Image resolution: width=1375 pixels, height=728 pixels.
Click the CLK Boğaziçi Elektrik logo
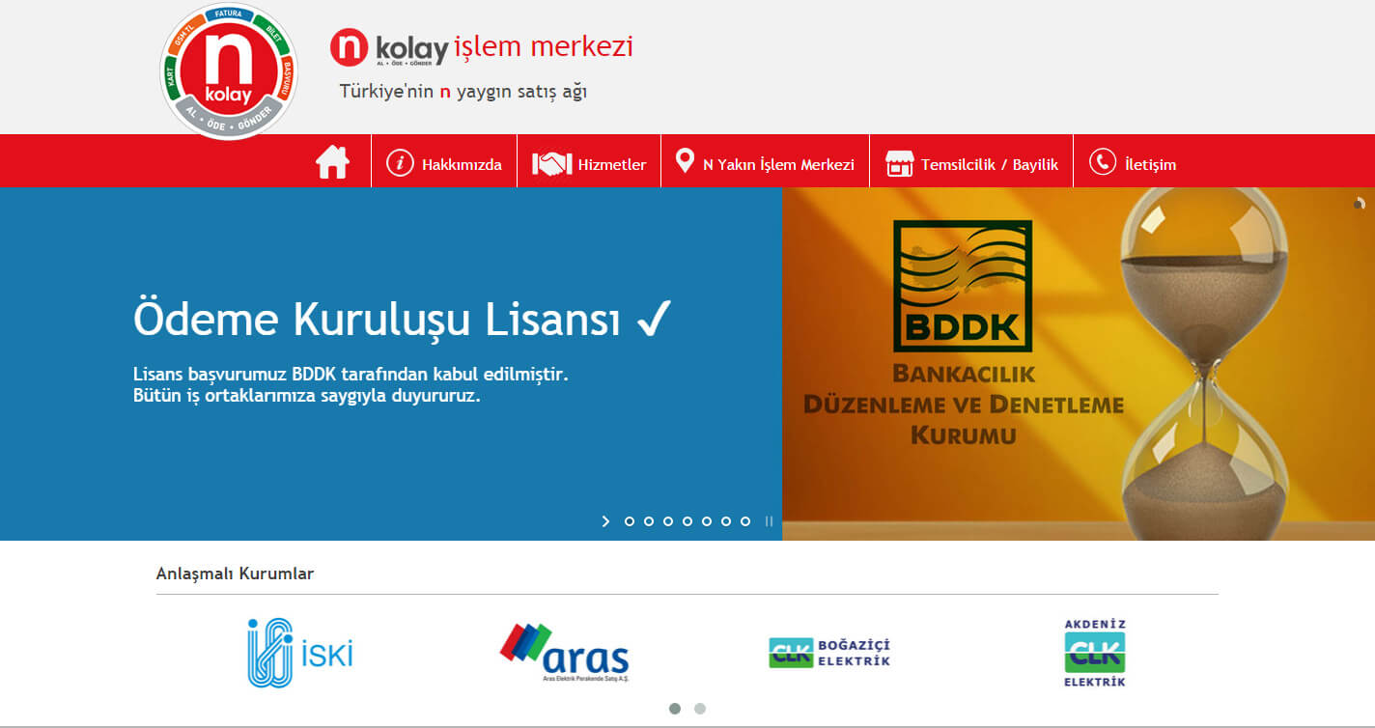coord(829,653)
